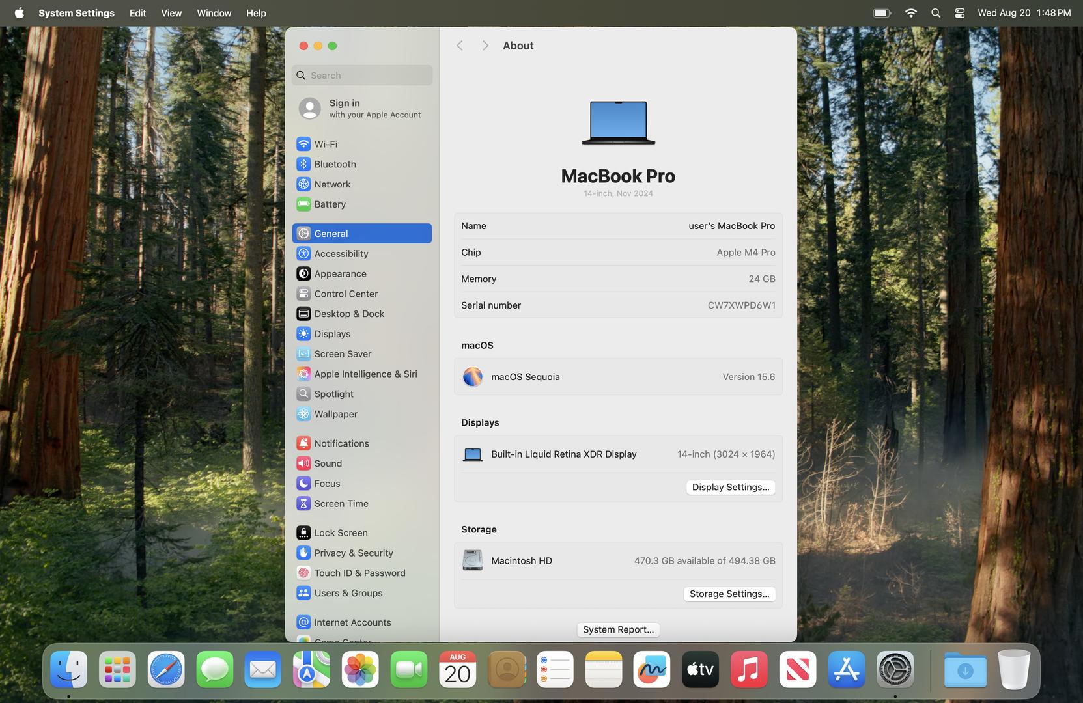Launch Safari from the Dock
Screen dimensions: 1083x703
click(166, 669)
